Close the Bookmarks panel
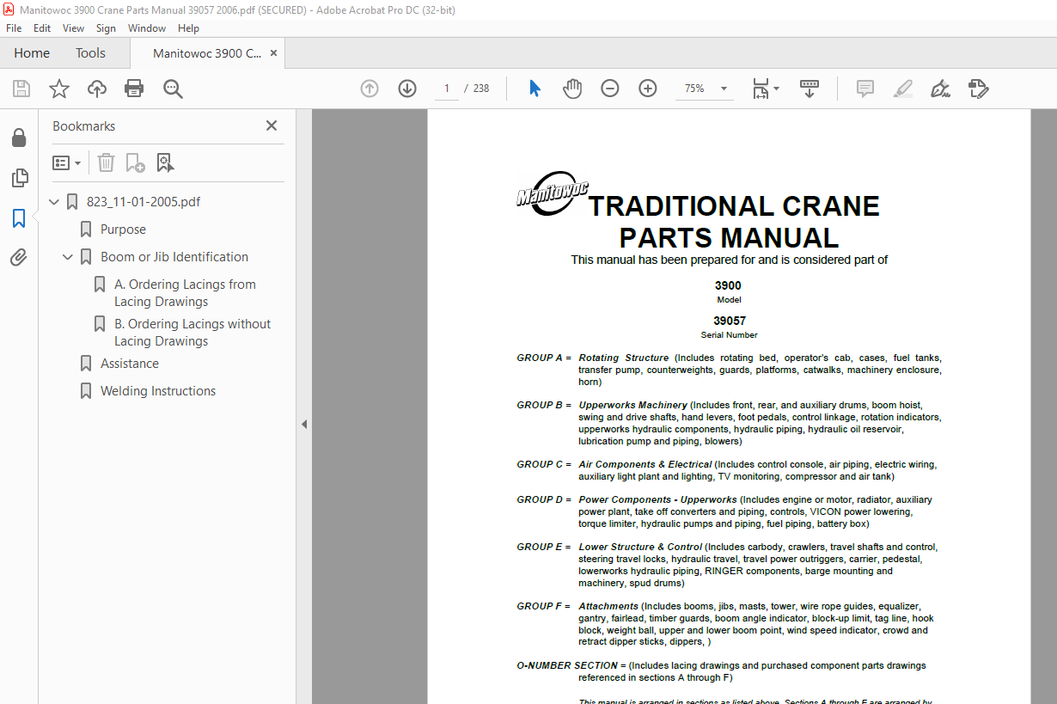Viewport: 1057px width, 704px height. (272, 125)
